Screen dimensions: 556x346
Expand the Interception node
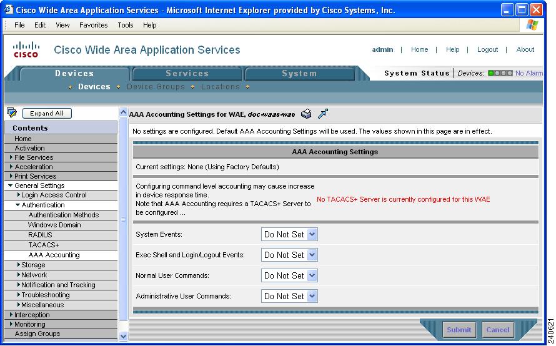pos(11,314)
